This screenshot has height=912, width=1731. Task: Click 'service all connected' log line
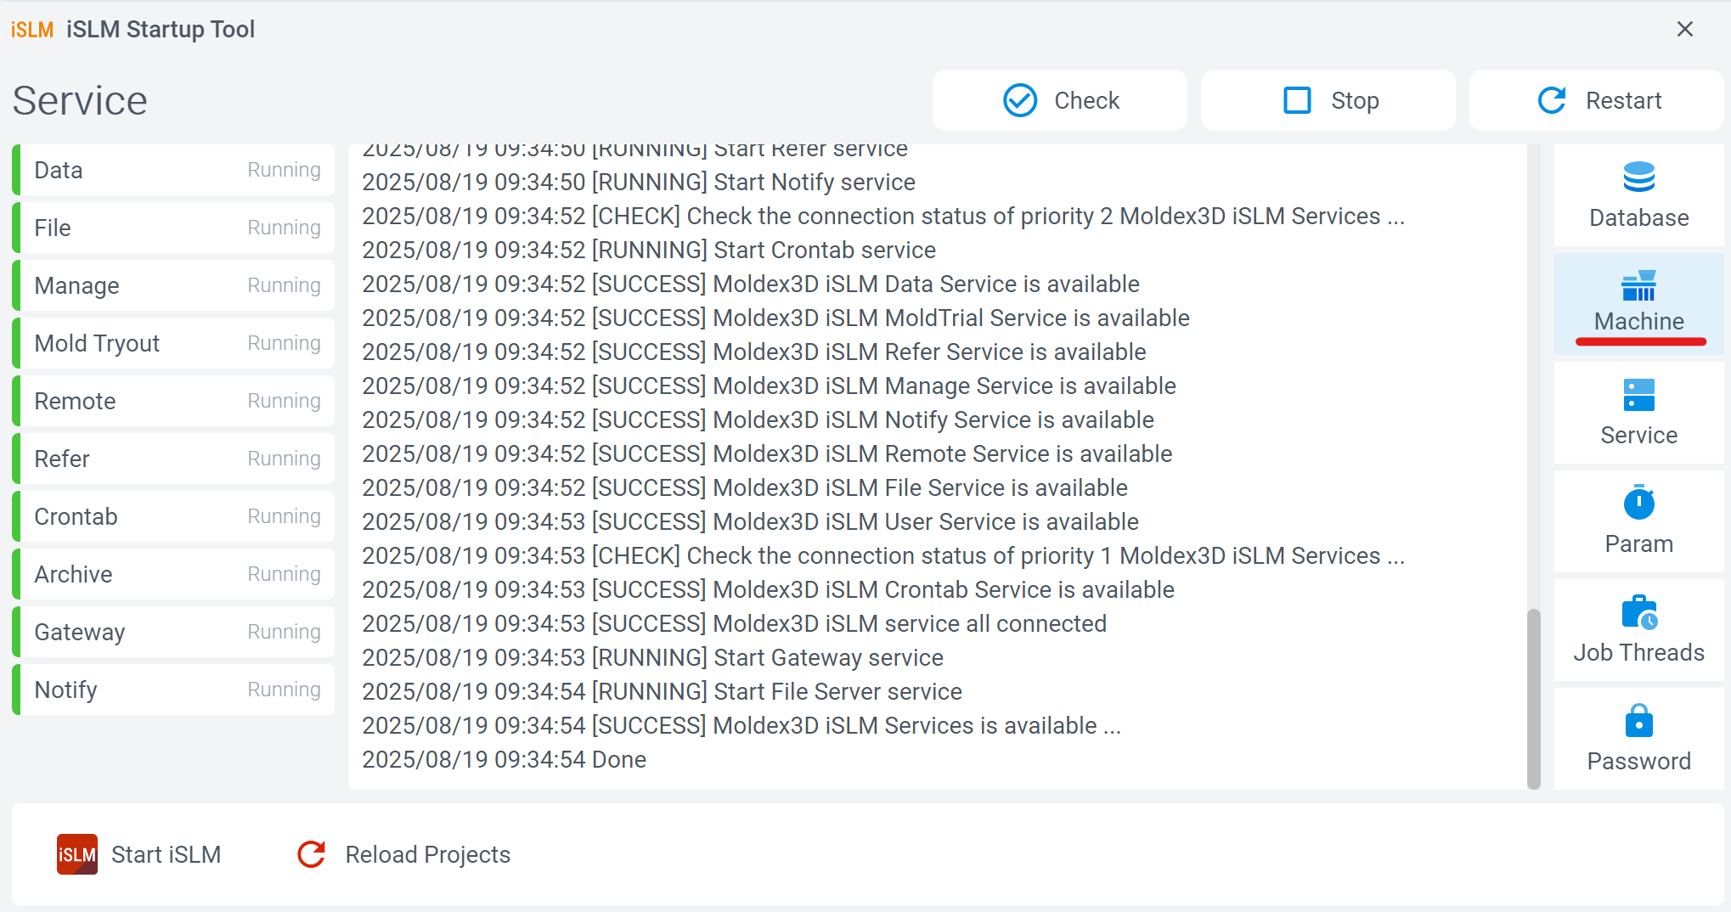(734, 623)
